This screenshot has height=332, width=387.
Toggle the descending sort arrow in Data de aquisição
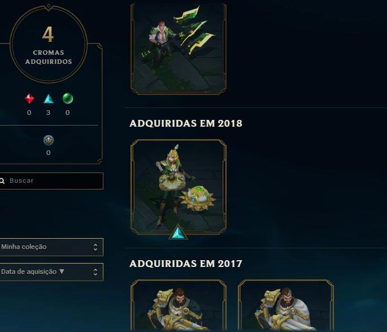click(62, 271)
